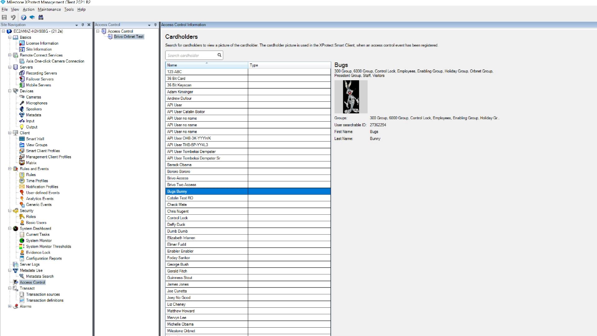This screenshot has height=336, width=597.
Task: Collapse the Client tree node
Action: pos(10,133)
